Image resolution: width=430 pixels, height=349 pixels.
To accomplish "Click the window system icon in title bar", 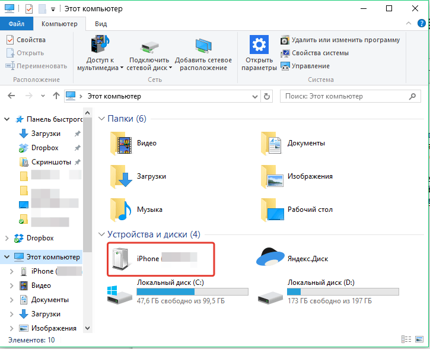I will (x=9, y=8).
